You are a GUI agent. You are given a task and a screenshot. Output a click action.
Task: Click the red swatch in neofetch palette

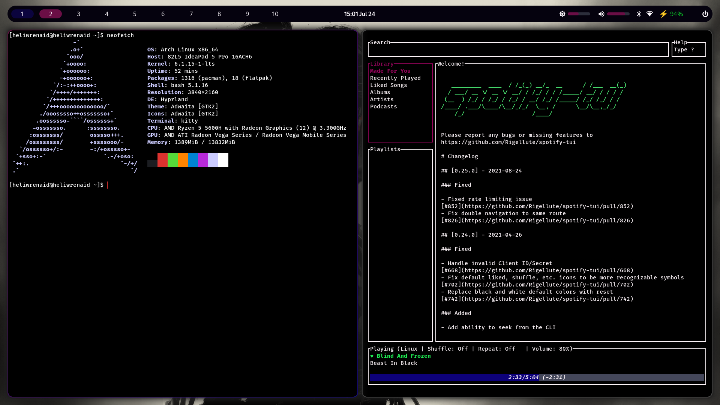pos(162,160)
